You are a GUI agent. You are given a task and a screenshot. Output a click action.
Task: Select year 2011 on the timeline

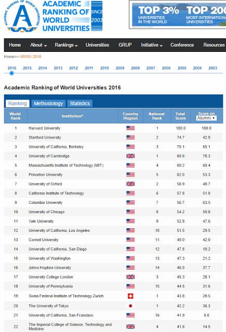89,68
